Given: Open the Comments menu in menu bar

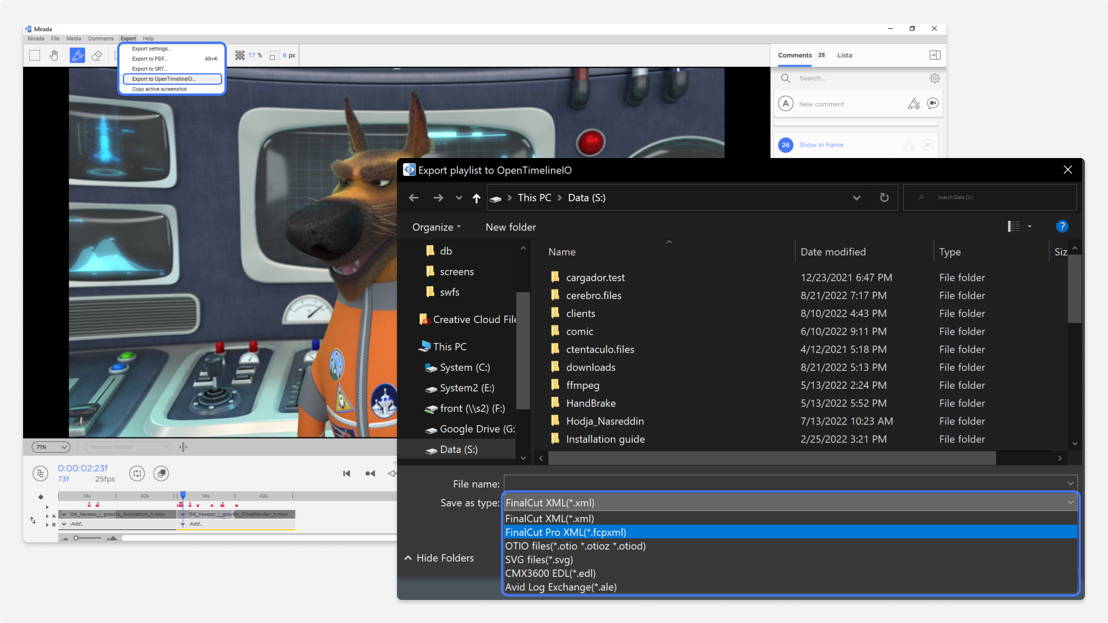Looking at the screenshot, I should pos(101,39).
